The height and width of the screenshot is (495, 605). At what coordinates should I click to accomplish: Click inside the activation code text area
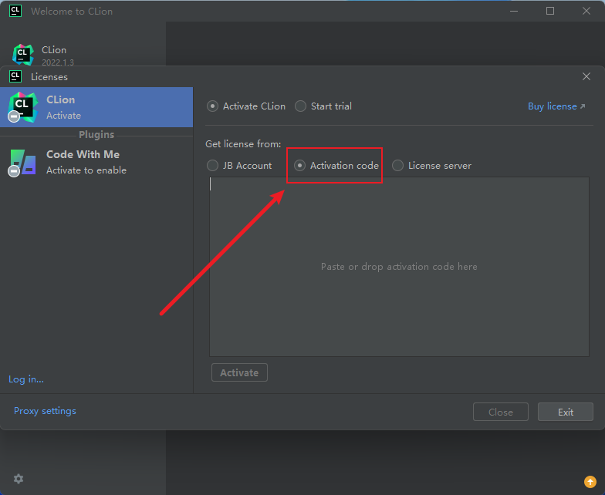[399, 267]
